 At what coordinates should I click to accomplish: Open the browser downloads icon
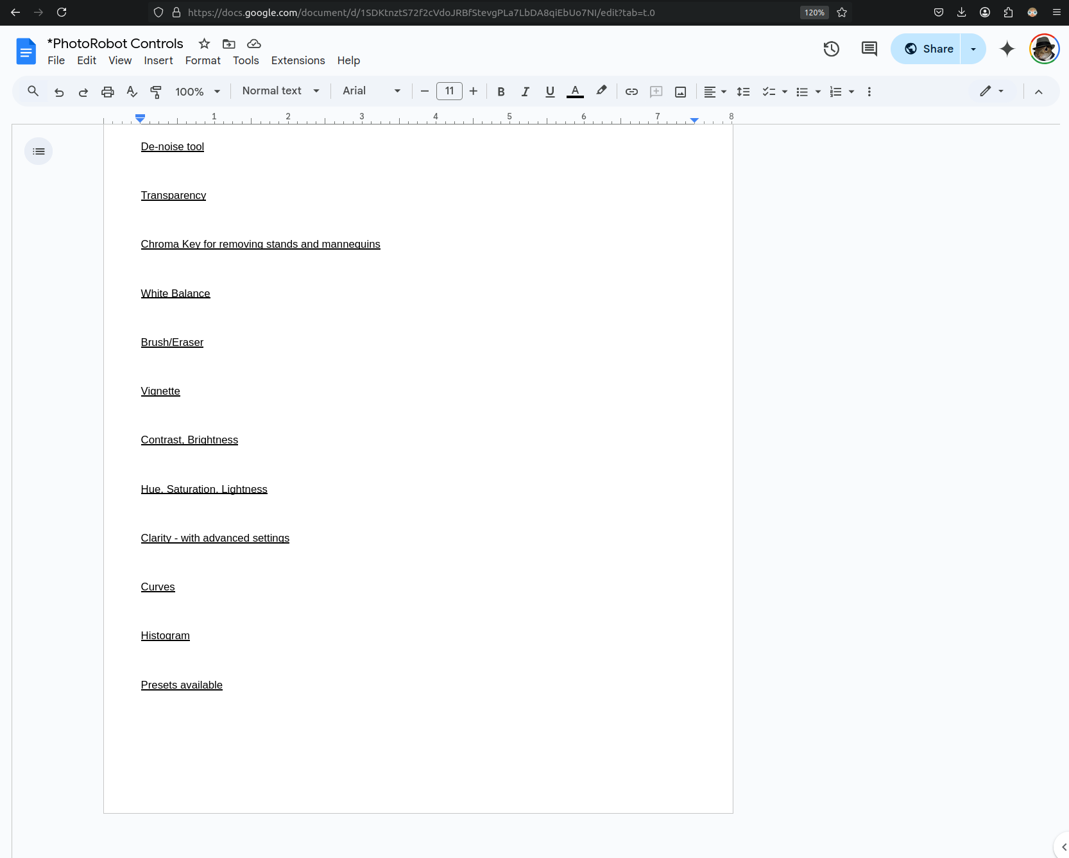pyautogui.click(x=961, y=12)
